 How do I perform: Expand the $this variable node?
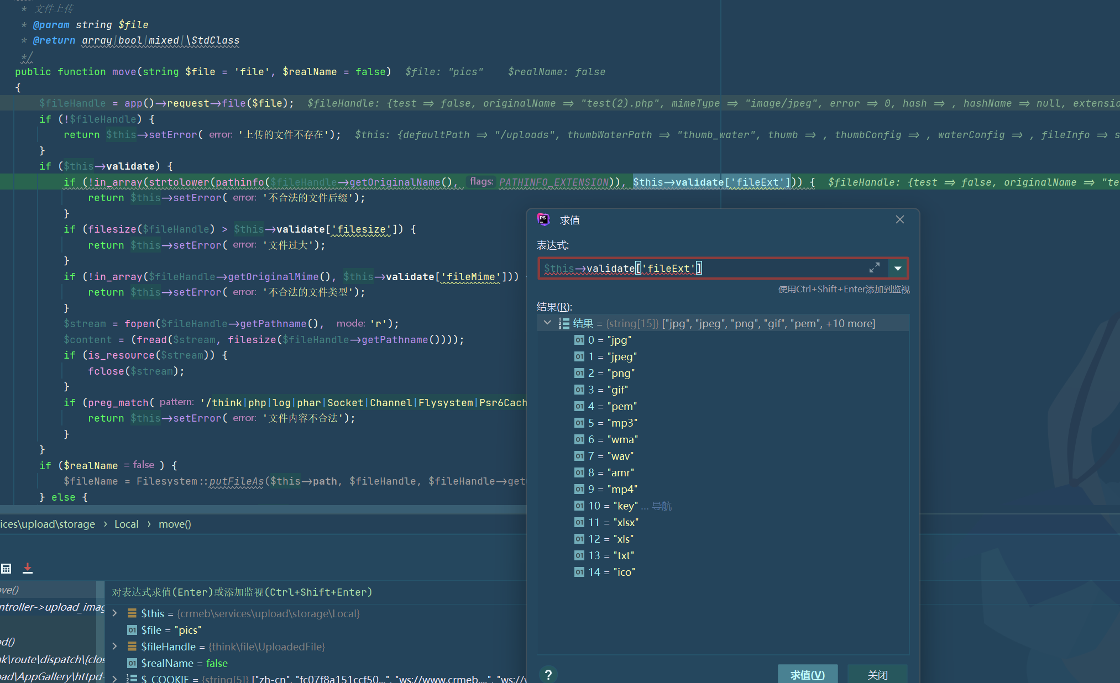tap(114, 613)
